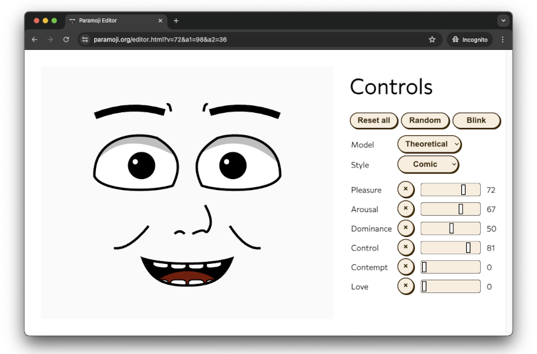
Task: Reset Control using its round x button
Action: [x=406, y=248]
